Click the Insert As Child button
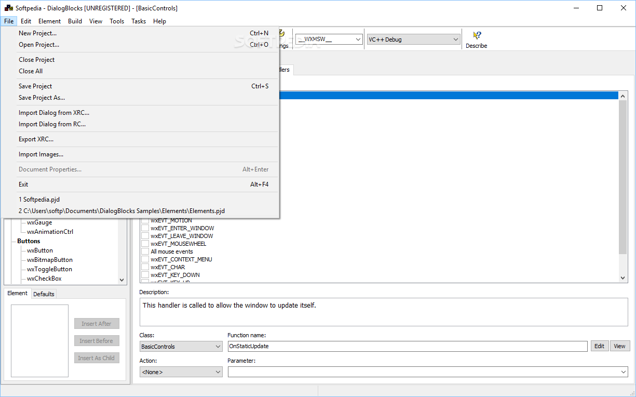Viewport: 636px width, 397px height. (x=97, y=358)
